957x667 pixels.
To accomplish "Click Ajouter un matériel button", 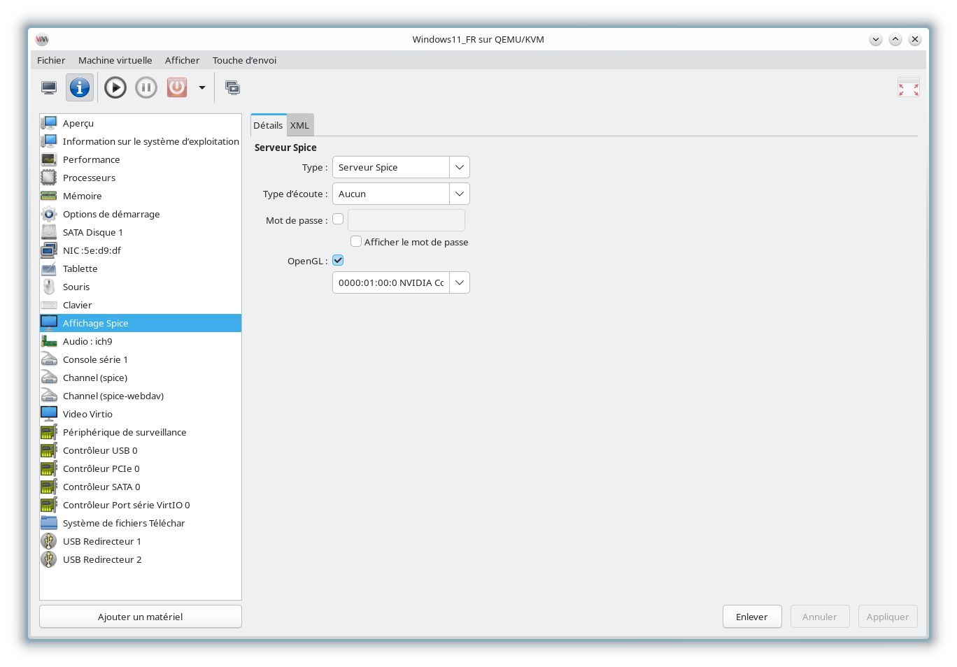I will (141, 617).
